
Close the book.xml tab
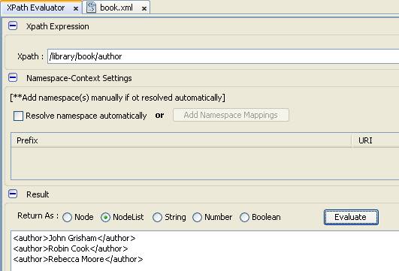144,9
